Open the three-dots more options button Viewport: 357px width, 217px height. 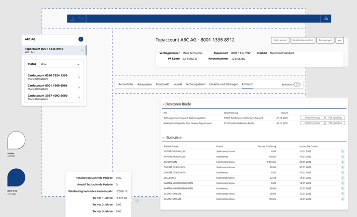340,40
